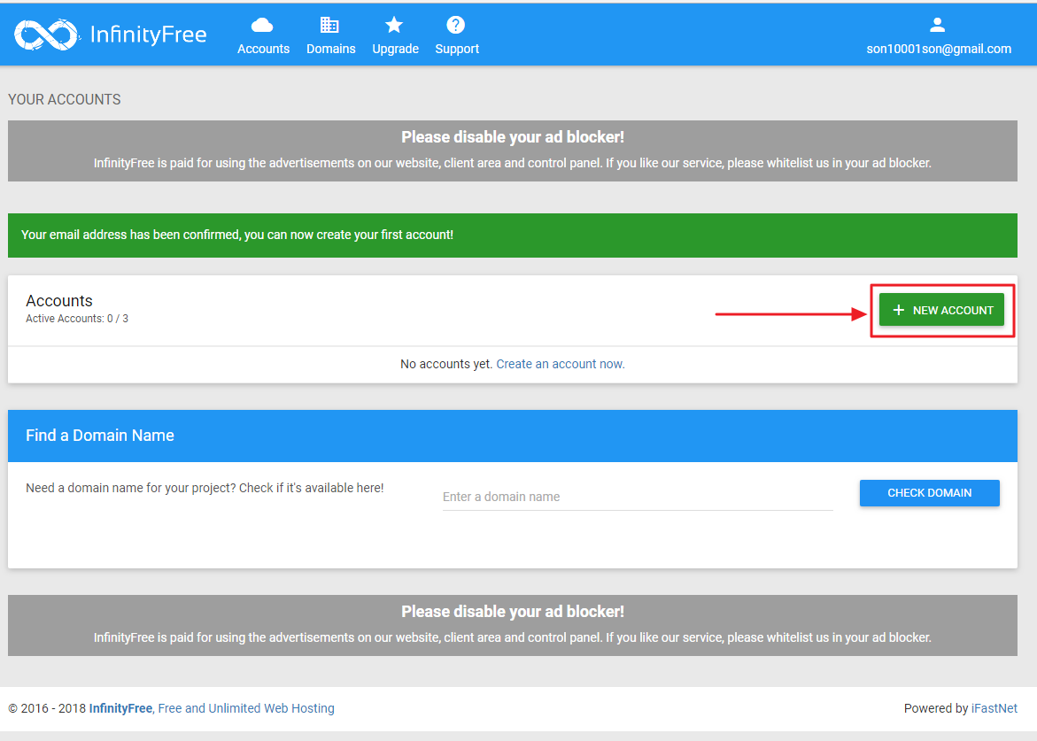
Task: Follow the Create an account now link
Action: [x=560, y=364]
